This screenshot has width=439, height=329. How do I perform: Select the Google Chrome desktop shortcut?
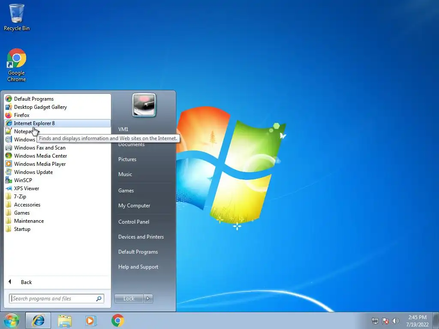[17, 65]
